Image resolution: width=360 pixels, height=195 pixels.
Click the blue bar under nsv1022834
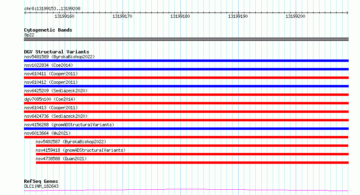pyautogui.click(x=186, y=69)
